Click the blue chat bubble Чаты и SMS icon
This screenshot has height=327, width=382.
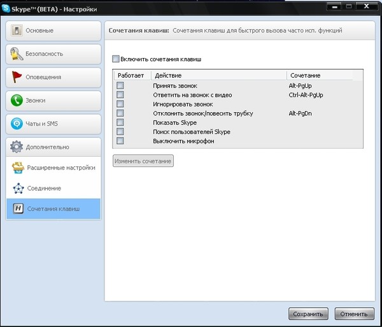click(x=17, y=124)
